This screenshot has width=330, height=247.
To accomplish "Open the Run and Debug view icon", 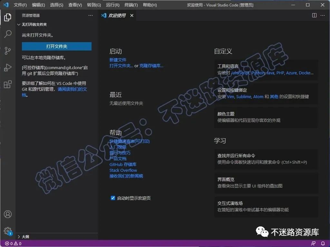I will point(8,68).
